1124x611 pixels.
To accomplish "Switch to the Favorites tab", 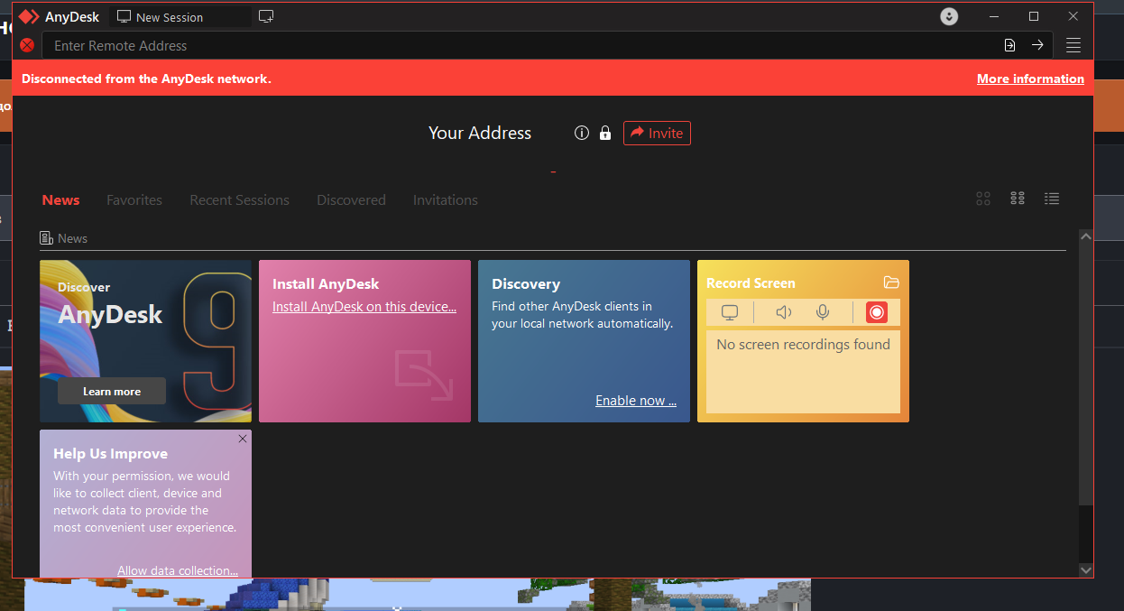I will point(134,200).
